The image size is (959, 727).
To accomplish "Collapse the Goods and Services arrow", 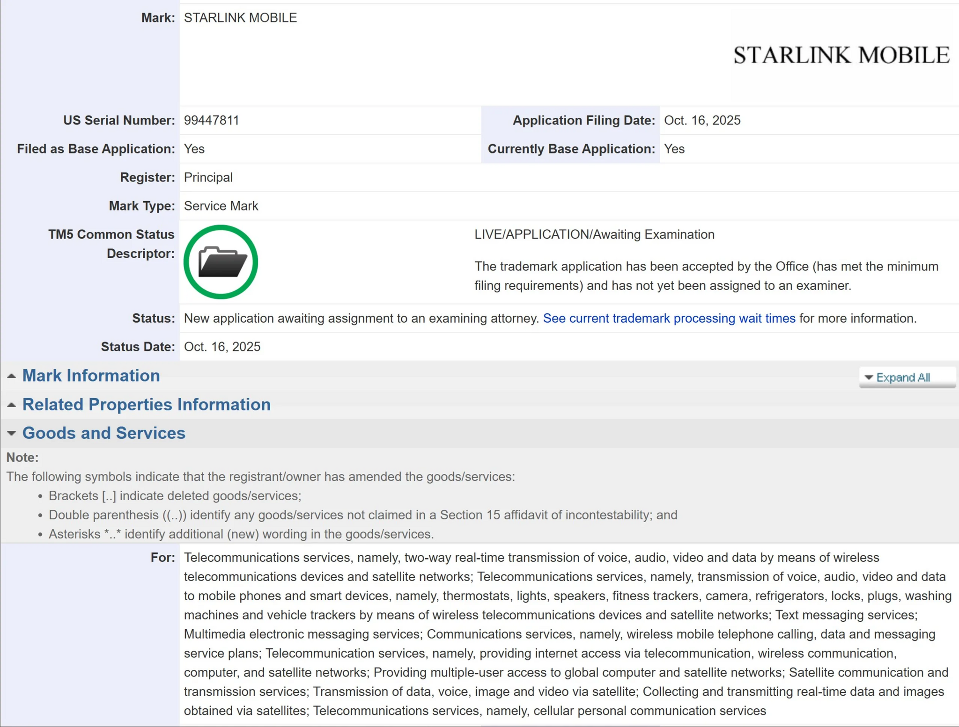I will point(12,433).
